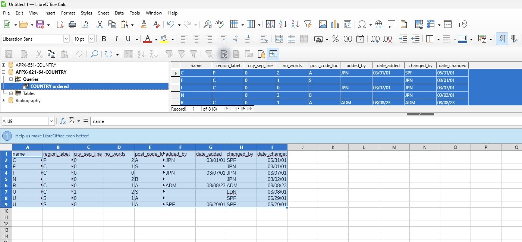Add a decimal place

pyautogui.click(x=375, y=39)
